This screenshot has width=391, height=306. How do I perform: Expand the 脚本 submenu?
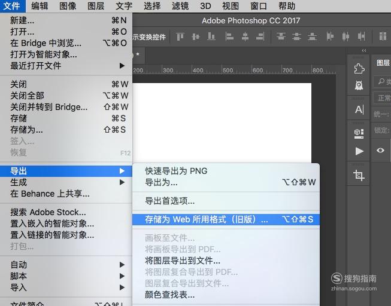click(x=66, y=276)
